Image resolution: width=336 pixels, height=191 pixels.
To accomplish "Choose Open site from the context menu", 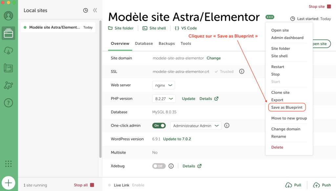I will coord(280,30).
